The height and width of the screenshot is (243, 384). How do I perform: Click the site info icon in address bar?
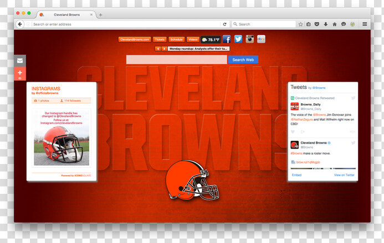[28, 24]
